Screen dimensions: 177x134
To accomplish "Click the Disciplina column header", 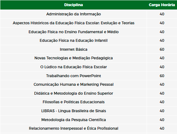I will pos(74,5).
